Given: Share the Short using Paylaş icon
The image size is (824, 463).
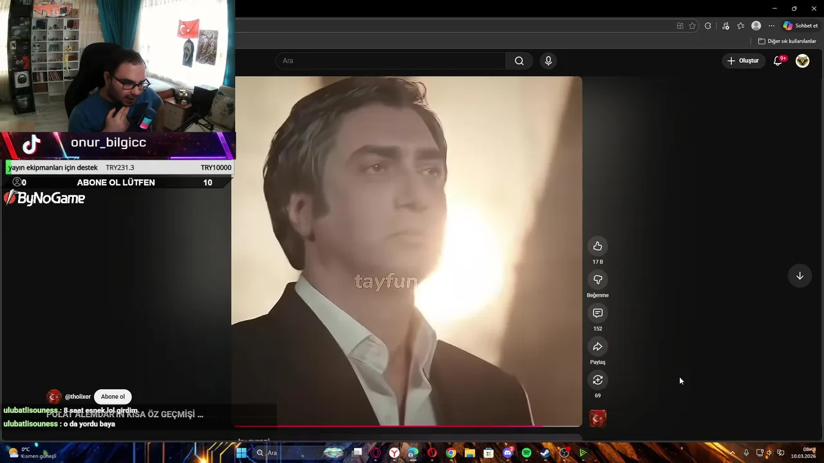Looking at the screenshot, I should pyautogui.click(x=597, y=347).
